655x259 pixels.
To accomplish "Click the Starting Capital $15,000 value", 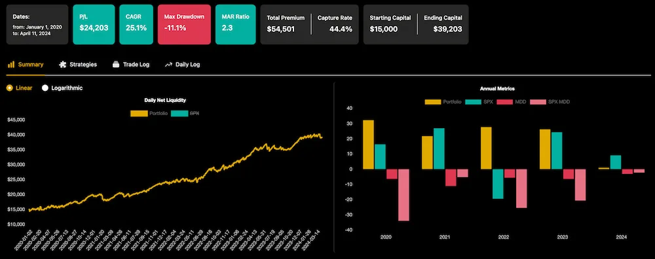I will (383, 29).
